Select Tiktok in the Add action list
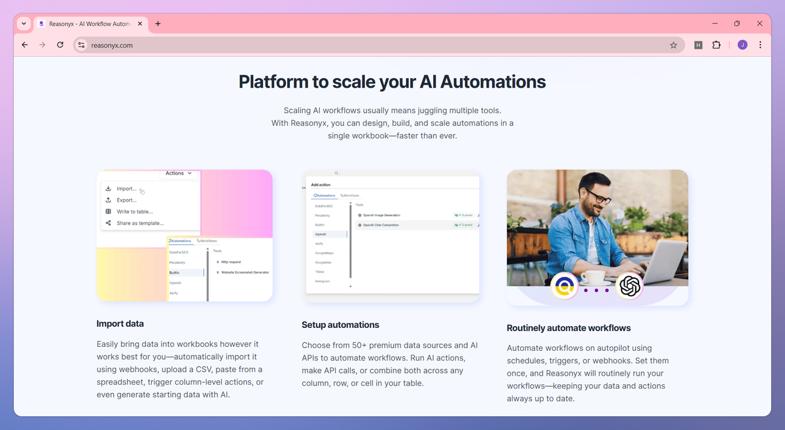The width and height of the screenshot is (785, 430). coord(320,272)
